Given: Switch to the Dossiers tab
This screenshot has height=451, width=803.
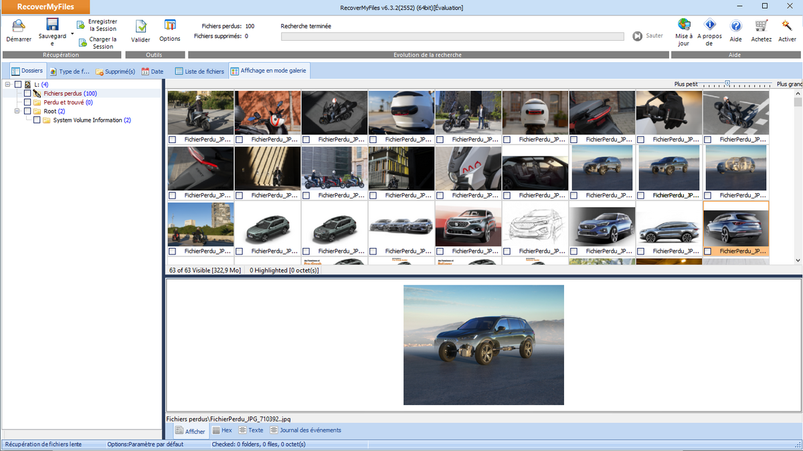Looking at the screenshot, I should pos(27,71).
